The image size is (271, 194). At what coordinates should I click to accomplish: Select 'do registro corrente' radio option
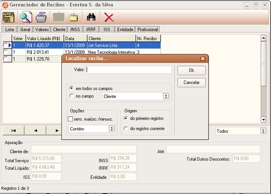(126, 128)
